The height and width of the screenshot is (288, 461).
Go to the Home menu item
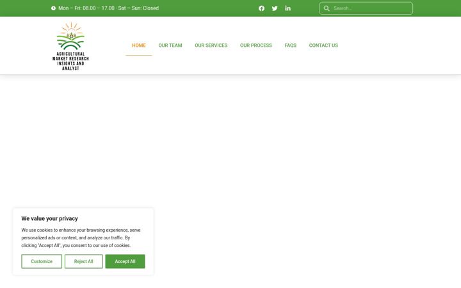click(139, 45)
